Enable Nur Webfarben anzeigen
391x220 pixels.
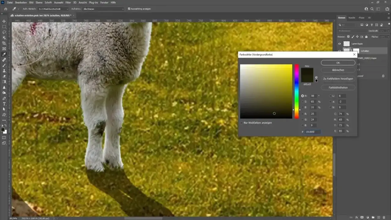click(x=242, y=123)
